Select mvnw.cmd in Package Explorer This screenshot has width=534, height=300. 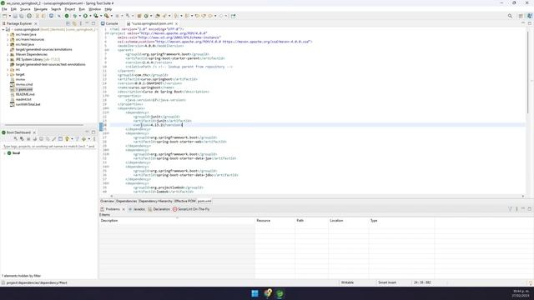pyautogui.click(x=24, y=84)
